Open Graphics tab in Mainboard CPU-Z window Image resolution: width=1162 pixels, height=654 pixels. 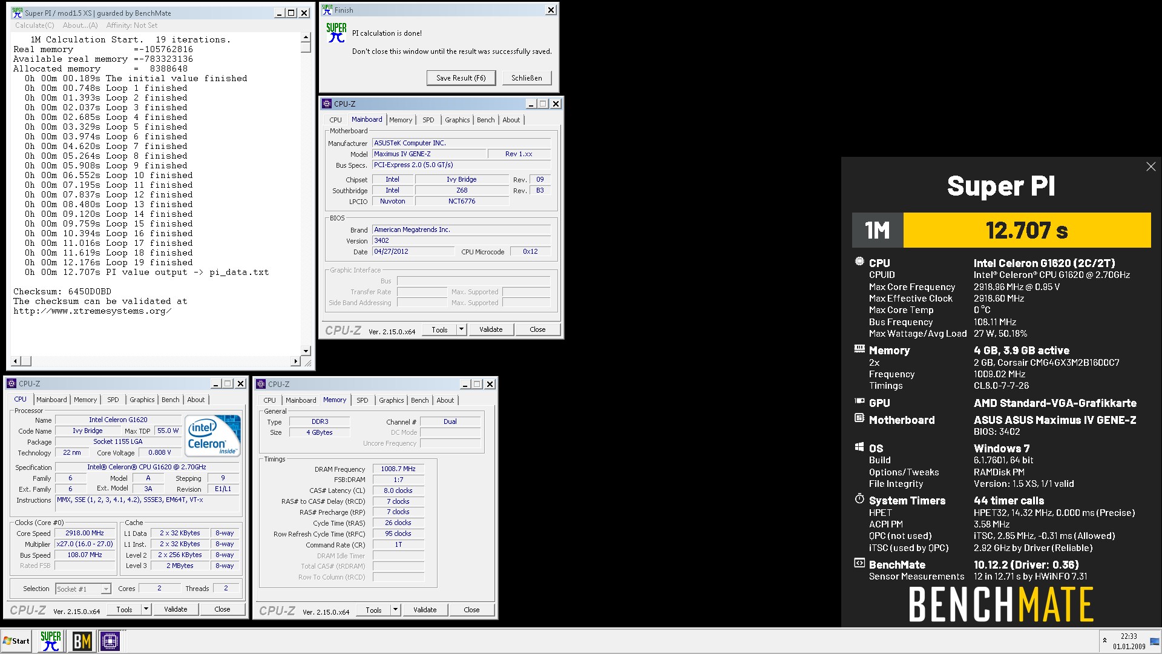pyautogui.click(x=457, y=120)
